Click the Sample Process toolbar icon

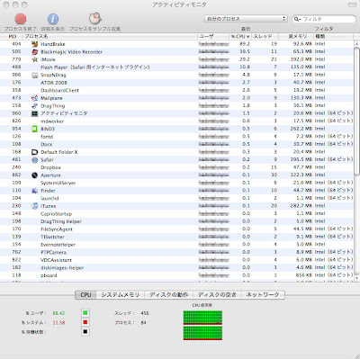95,19
